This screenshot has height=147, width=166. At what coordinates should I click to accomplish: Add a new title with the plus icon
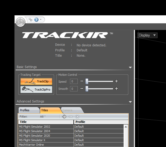point(64,117)
